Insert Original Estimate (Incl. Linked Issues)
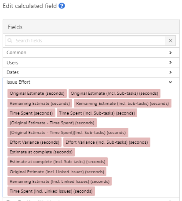 pos(57,171)
